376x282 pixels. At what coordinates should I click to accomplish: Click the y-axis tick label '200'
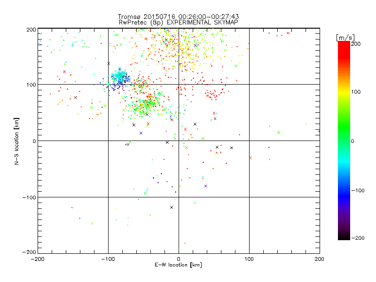tap(31, 30)
